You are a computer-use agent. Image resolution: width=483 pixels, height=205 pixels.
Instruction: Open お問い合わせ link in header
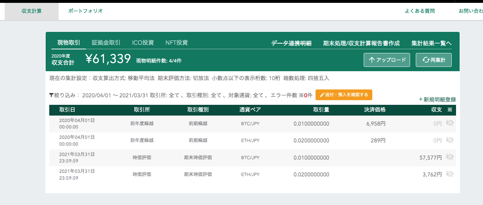coord(470,11)
